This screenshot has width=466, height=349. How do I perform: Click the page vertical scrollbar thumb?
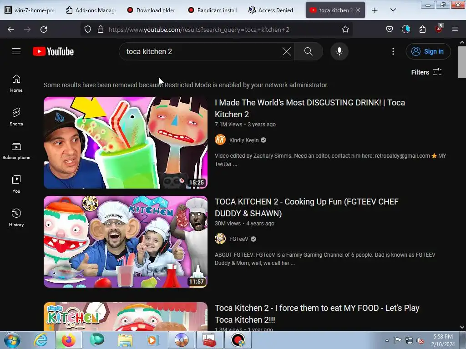[x=462, y=62]
